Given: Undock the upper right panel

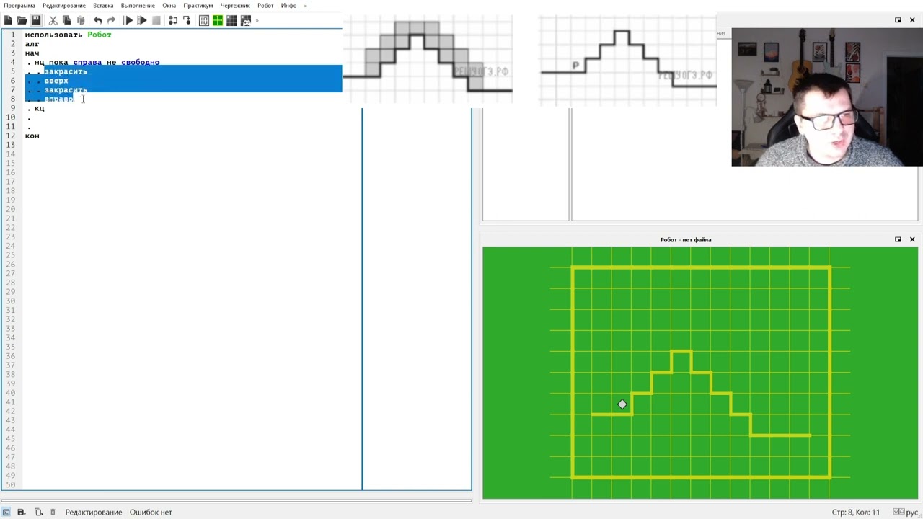Looking at the screenshot, I should pyautogui.click(x=898, y=20).
